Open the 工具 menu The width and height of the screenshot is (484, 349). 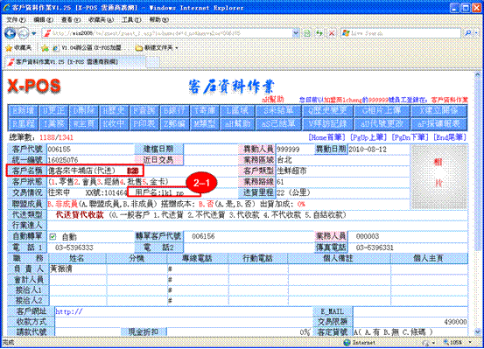131,20
